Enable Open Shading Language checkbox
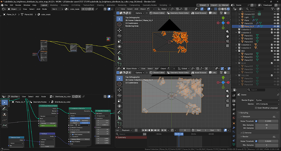Viewport: 281px width, 151px height. (256, 108)
